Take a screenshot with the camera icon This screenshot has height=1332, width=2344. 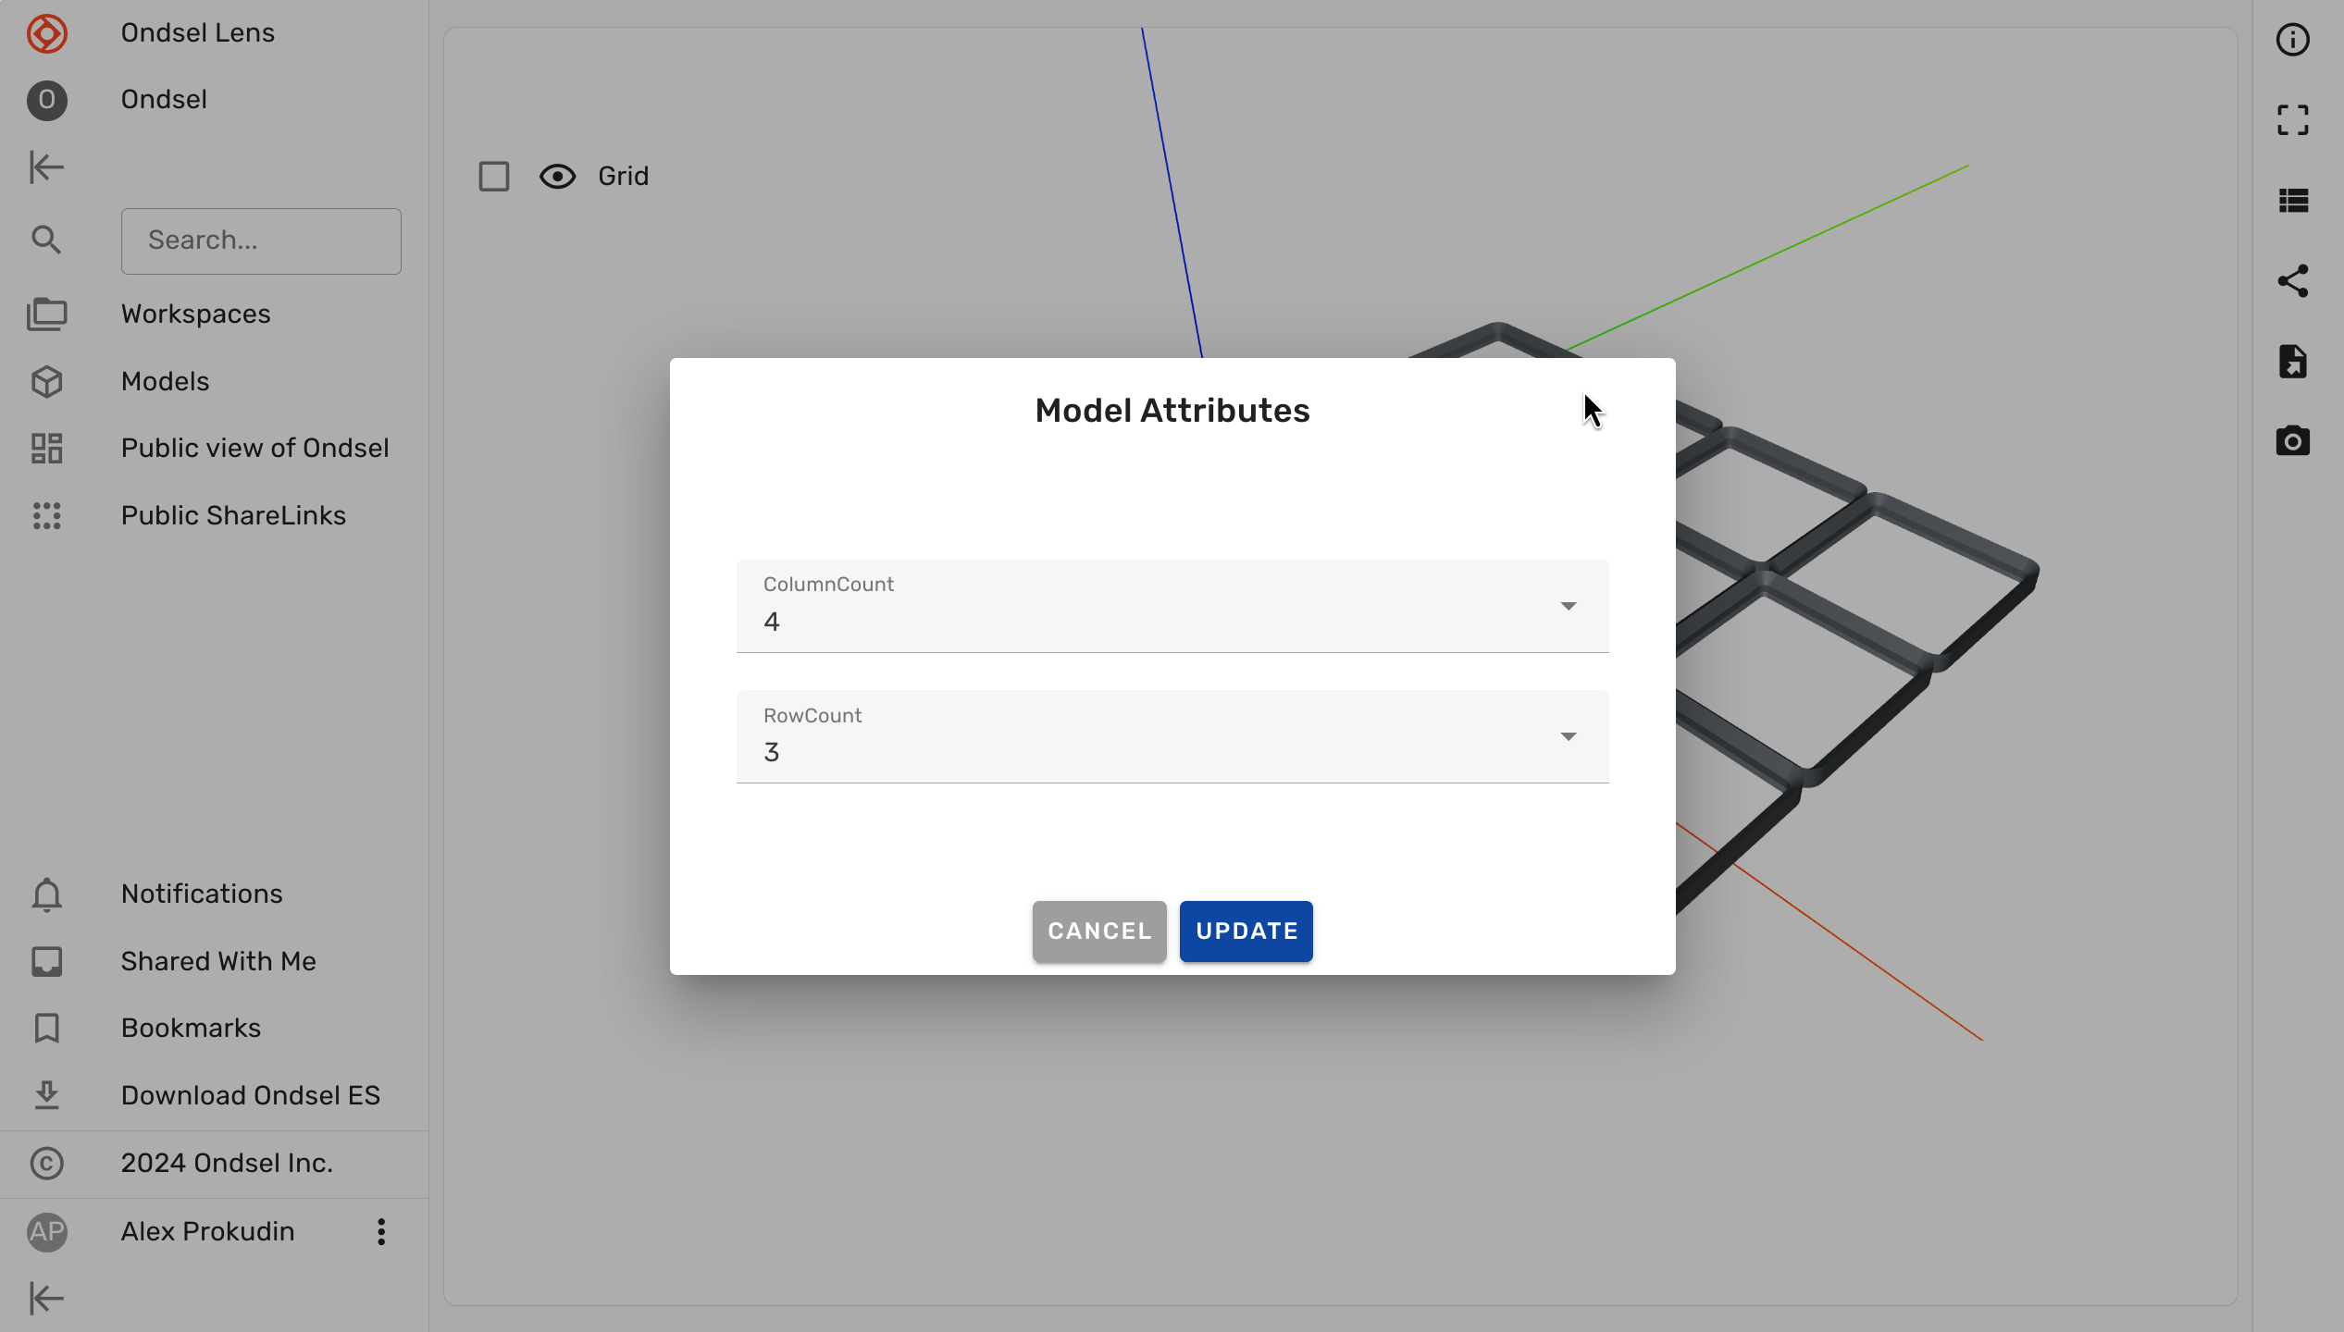2292,441
